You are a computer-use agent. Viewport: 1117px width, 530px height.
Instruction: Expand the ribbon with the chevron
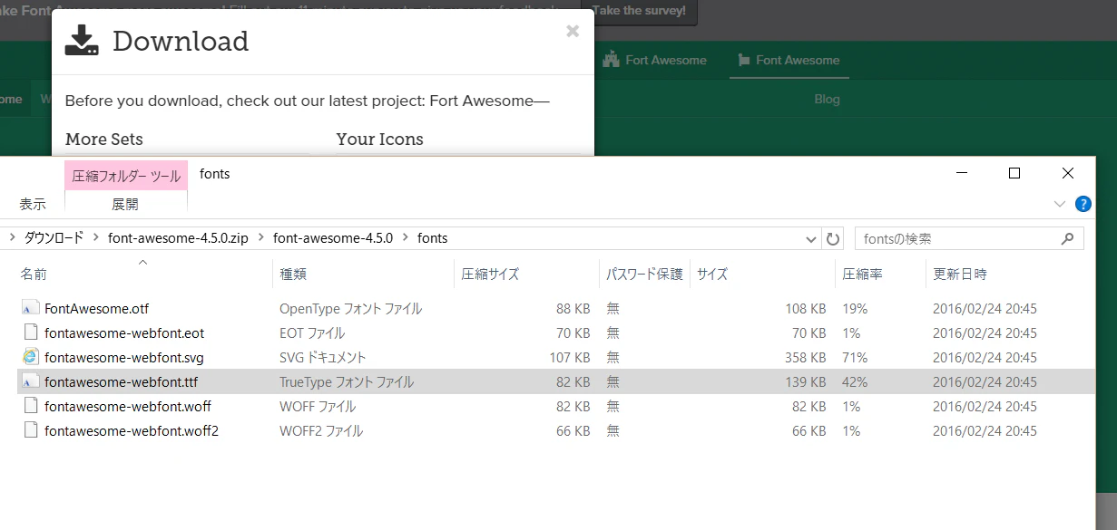coord(1060,204)
